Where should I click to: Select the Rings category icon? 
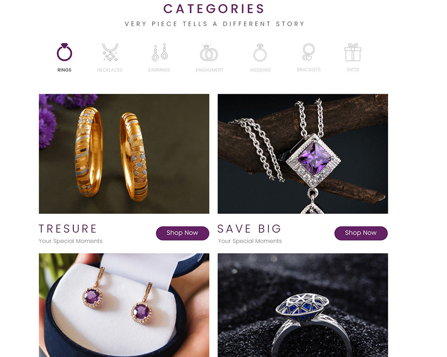click(65, 52)
